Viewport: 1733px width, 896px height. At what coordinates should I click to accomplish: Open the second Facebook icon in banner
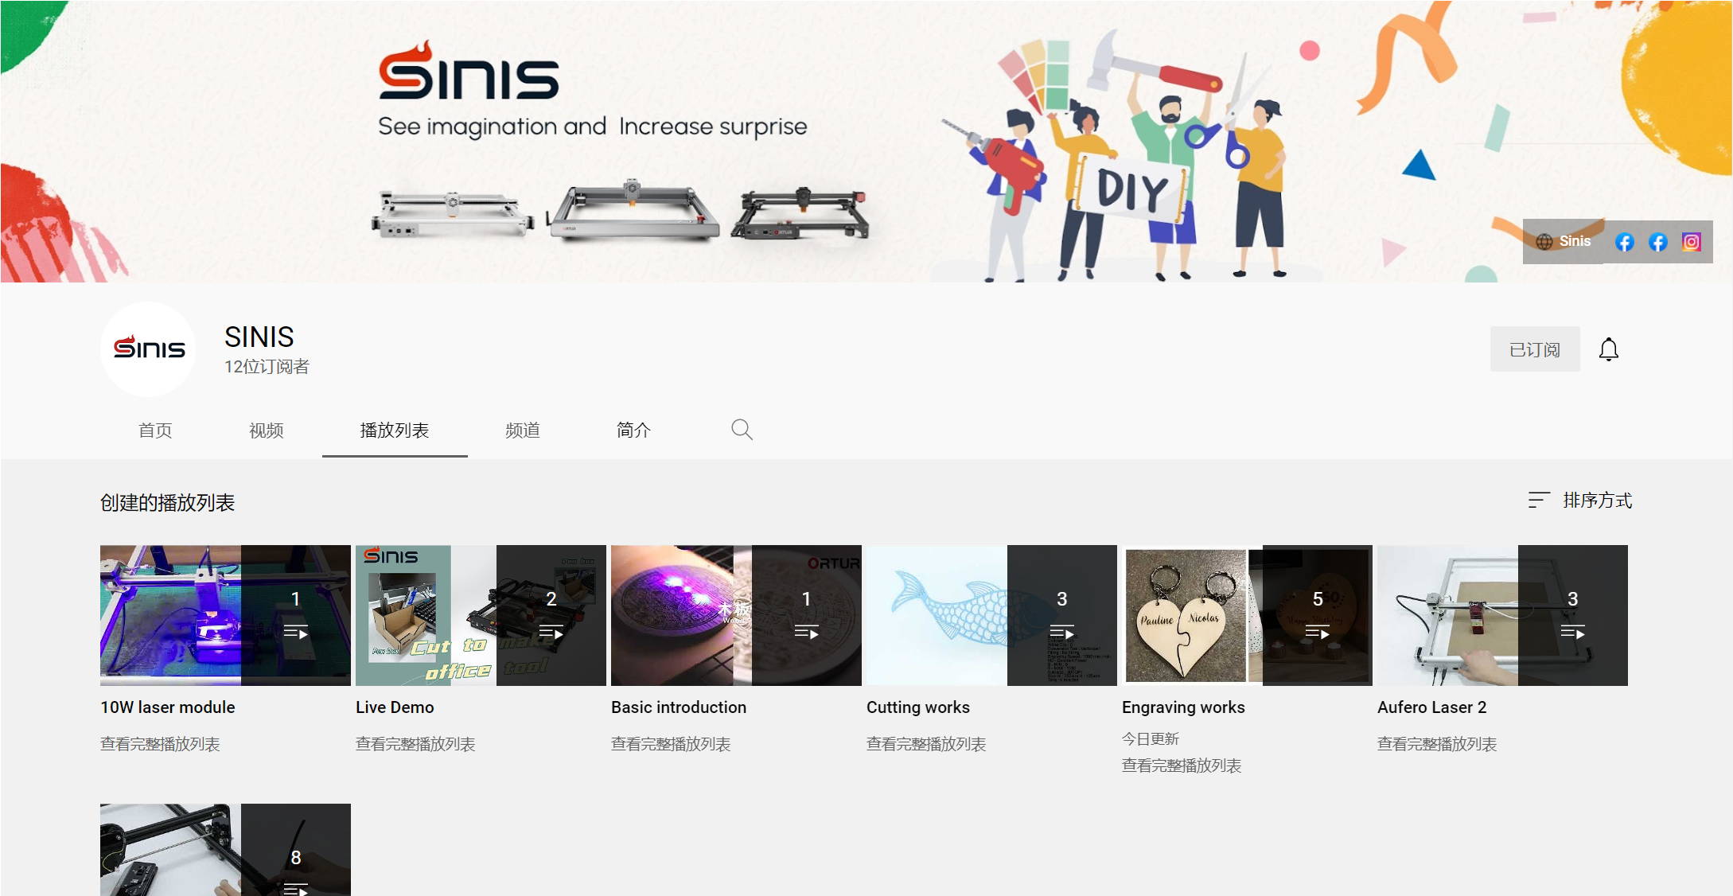1657,242
